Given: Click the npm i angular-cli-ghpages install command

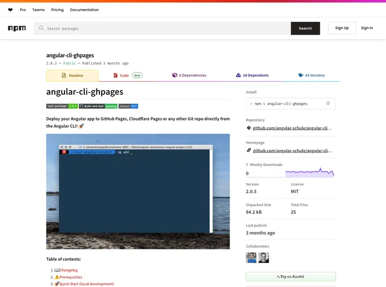Looking at the screenshot, I should (281, 104).
